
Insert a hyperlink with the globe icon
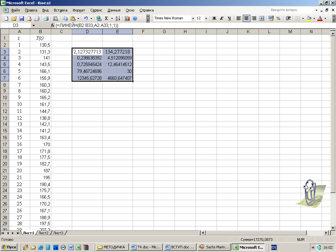click(x=99, y=18)
